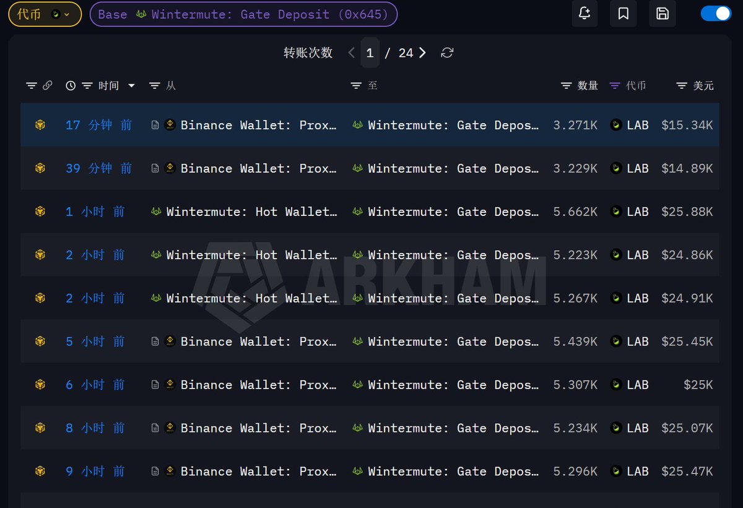Go to the previous transfers page
Image resolution: width=743 pixels, height=508 pixels.
click(352, 53)
